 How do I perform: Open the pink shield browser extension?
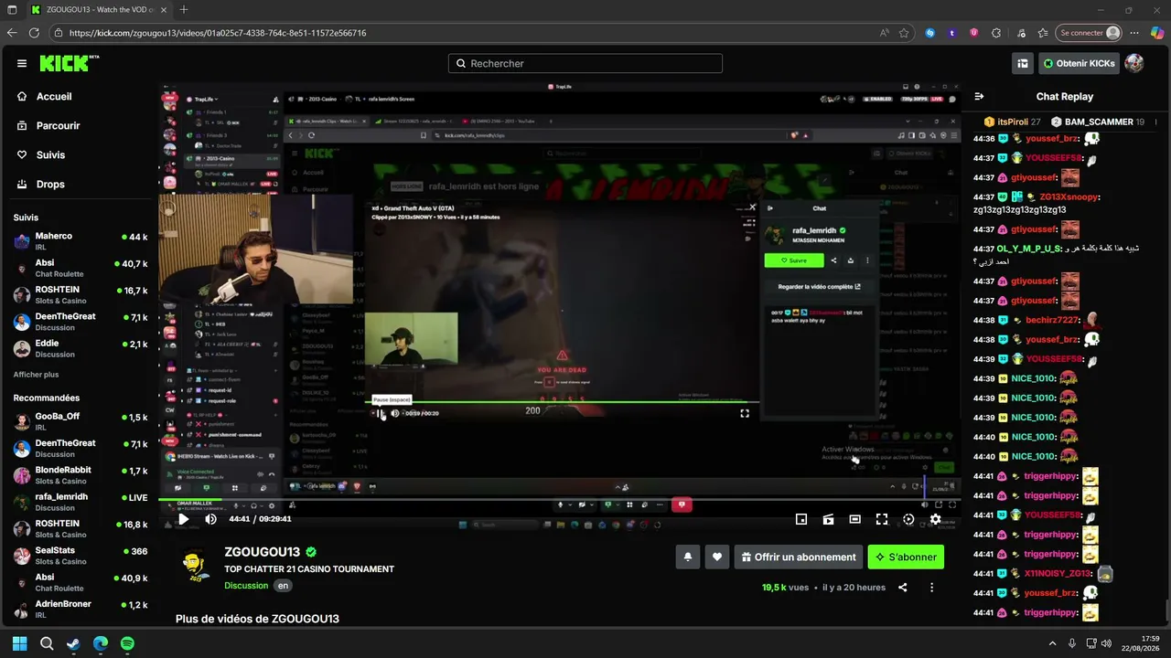point(973,33)
